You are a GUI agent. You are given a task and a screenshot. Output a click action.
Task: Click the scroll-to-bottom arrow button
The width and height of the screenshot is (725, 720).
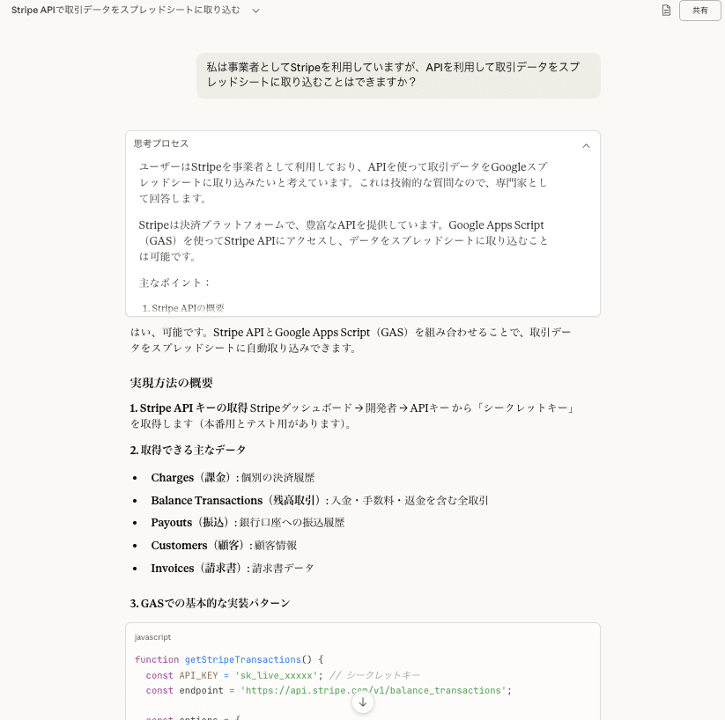pyautogui.click(x=363, y=702)
